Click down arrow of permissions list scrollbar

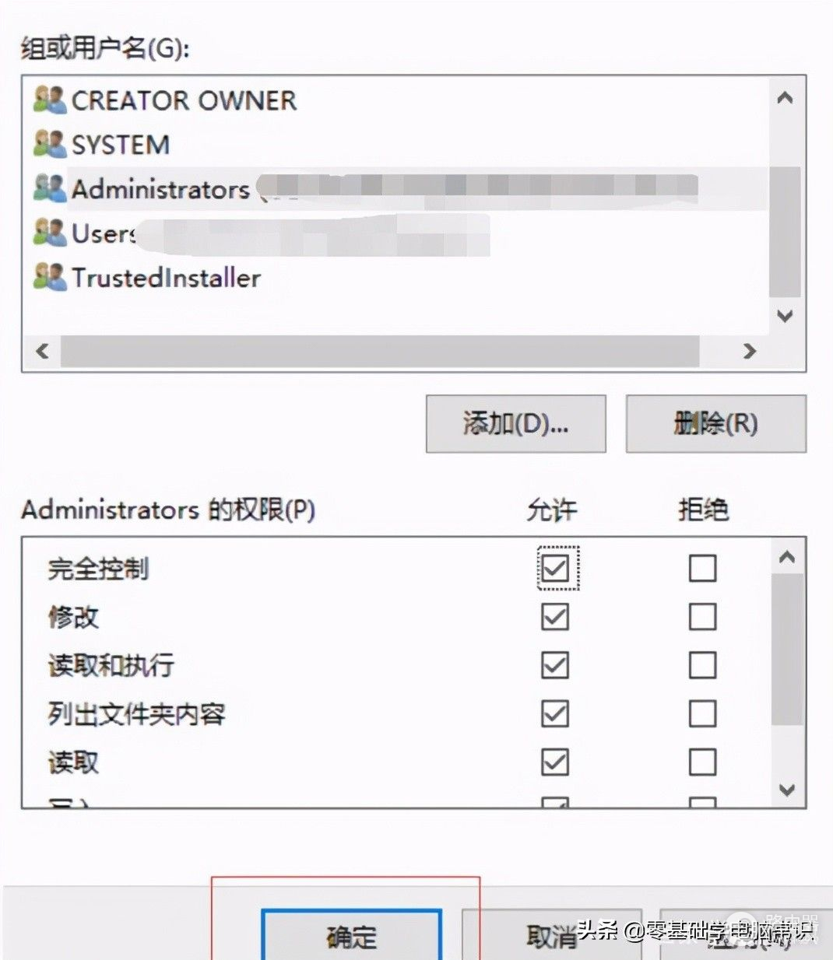pos(787,790)
